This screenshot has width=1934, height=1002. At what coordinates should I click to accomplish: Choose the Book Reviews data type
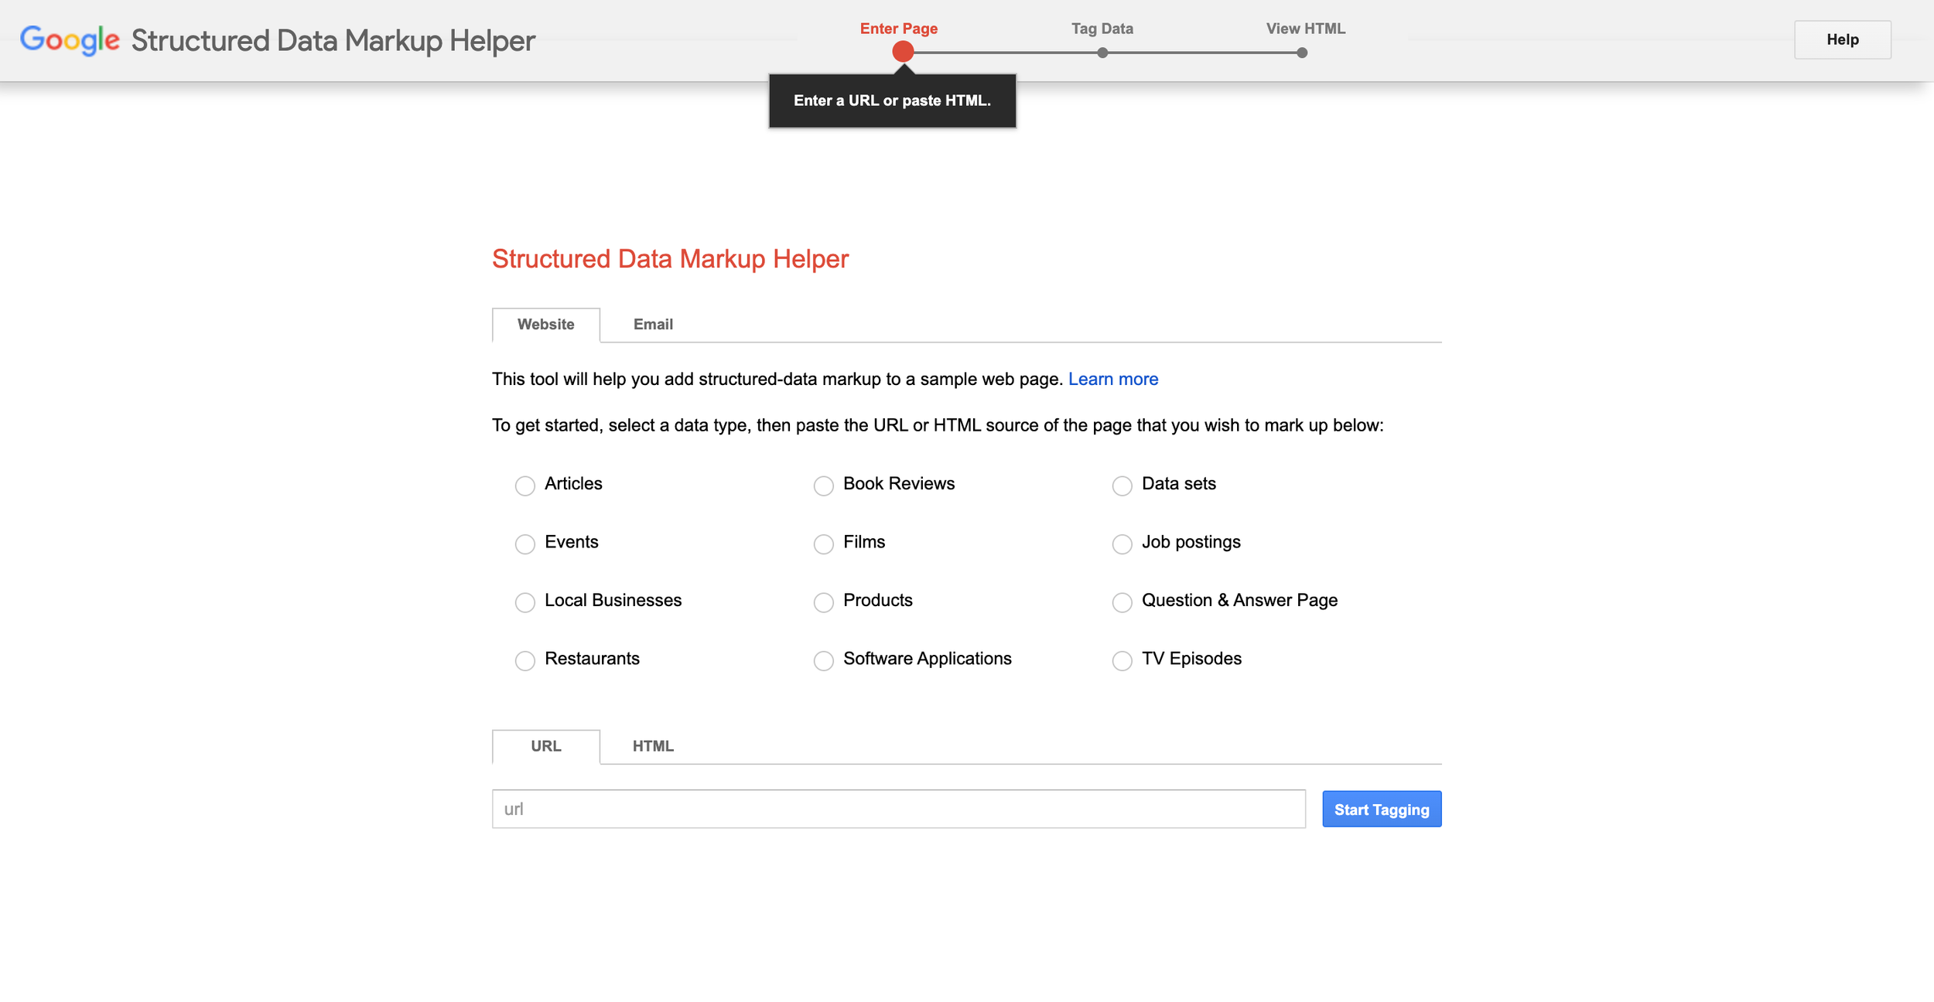[x=824, y=486]
